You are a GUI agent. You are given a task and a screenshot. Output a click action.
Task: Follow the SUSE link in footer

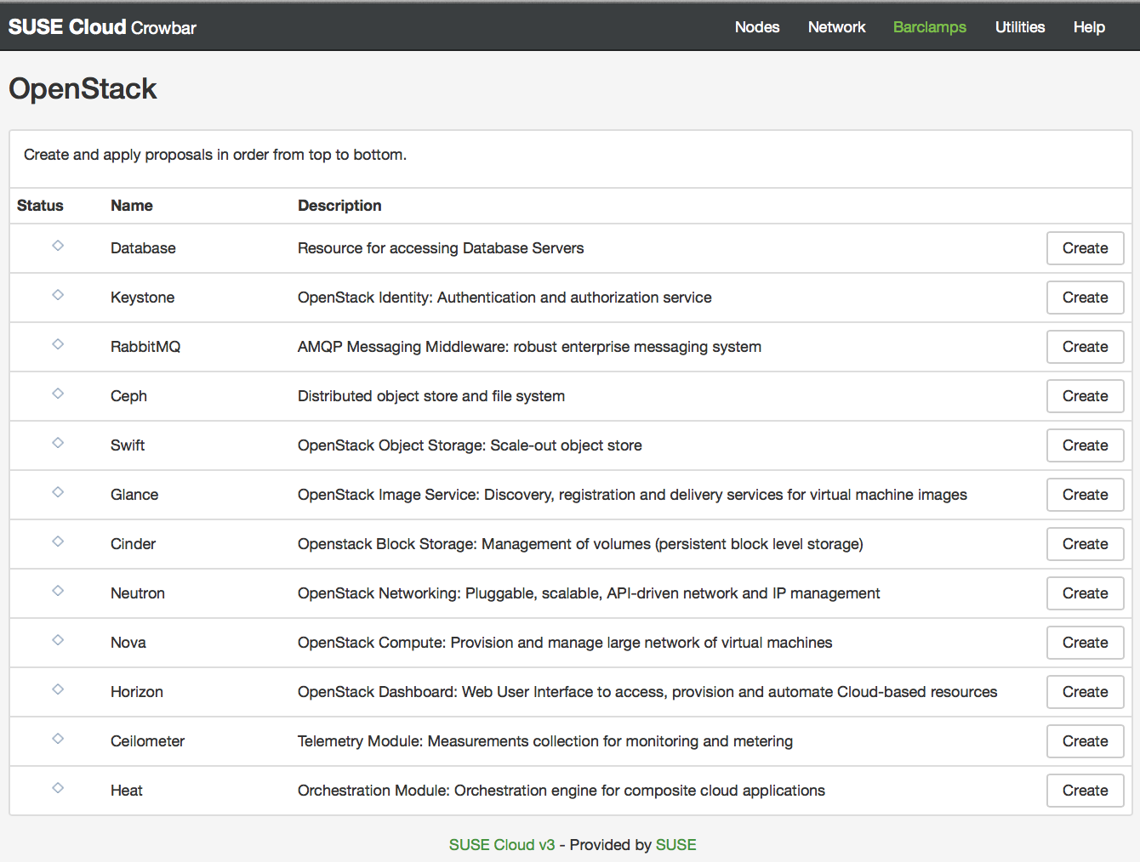[x=675, y=845]
